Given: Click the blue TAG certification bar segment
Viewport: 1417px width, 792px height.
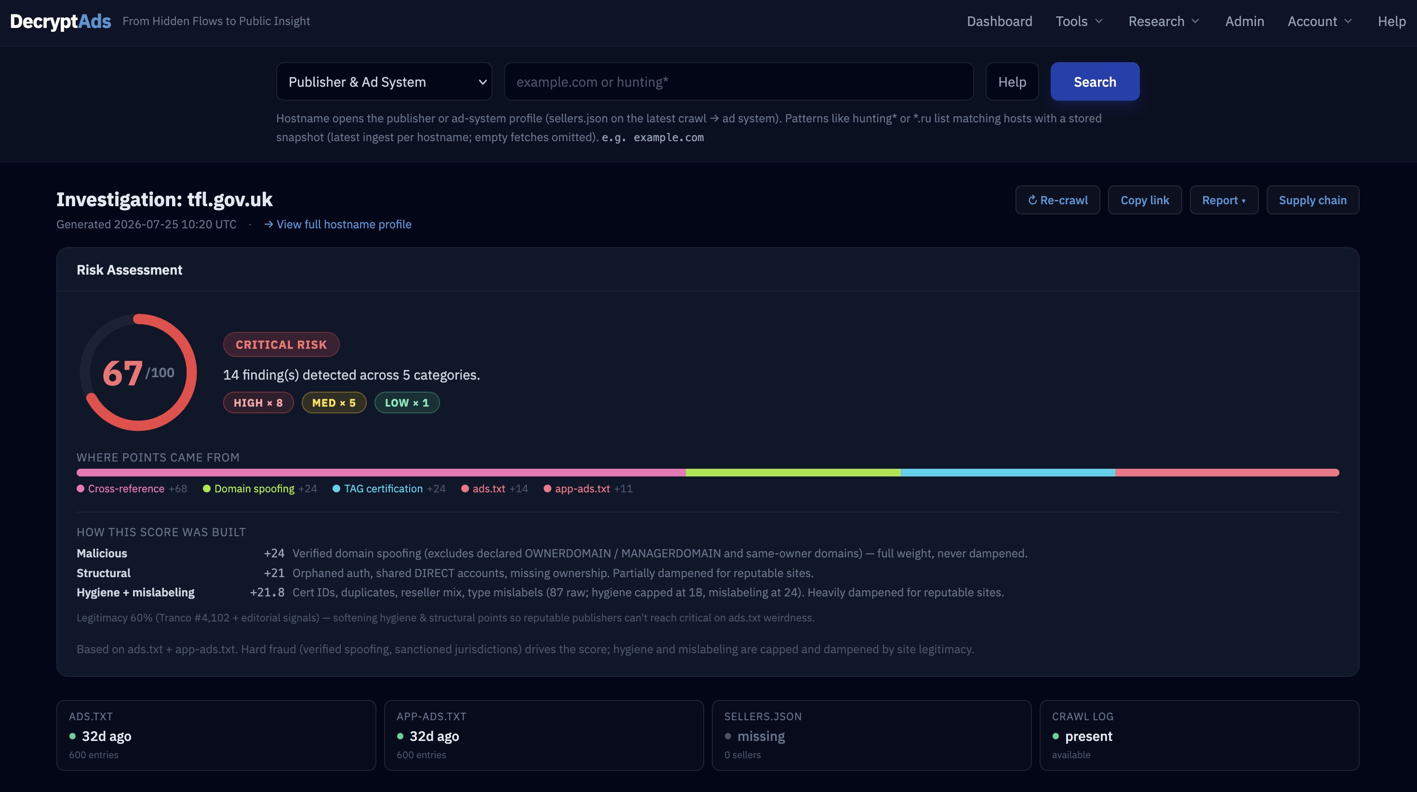Looking at the screenshot, I should (x=1008, y=473).
